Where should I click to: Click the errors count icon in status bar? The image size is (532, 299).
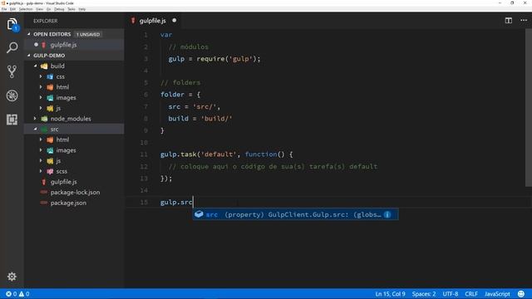[9, 294]
